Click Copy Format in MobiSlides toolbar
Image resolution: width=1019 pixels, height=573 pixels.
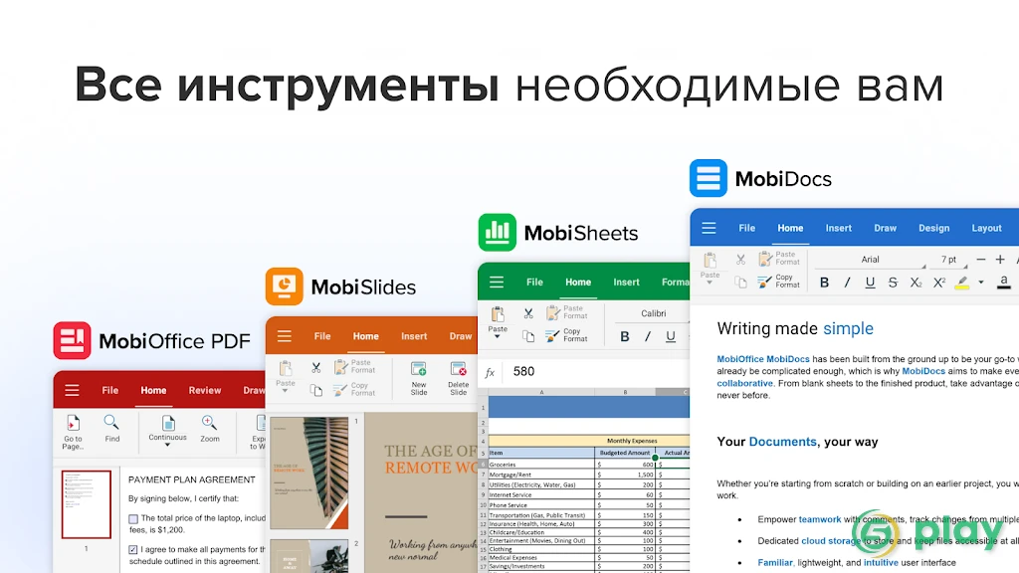[x=355, y=389]
